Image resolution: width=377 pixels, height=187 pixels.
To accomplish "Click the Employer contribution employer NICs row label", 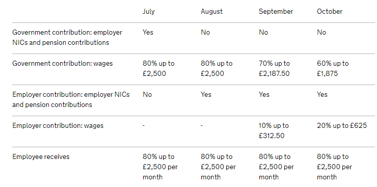I will [71, 99].
